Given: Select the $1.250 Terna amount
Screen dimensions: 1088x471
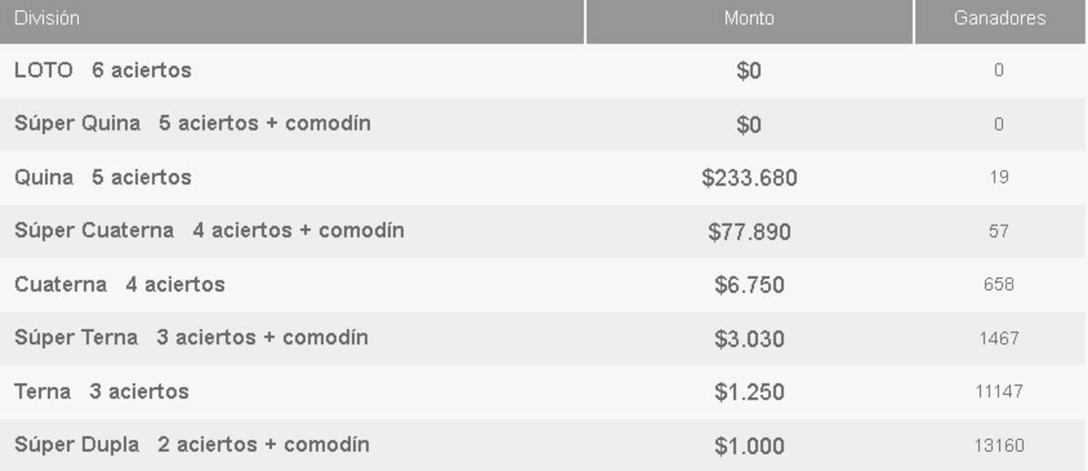Looking at the screenshot, I should click(x=749, y=392).
